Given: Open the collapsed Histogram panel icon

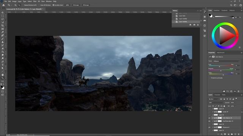Looking at the screenshot, I should [x=205, y=20].
